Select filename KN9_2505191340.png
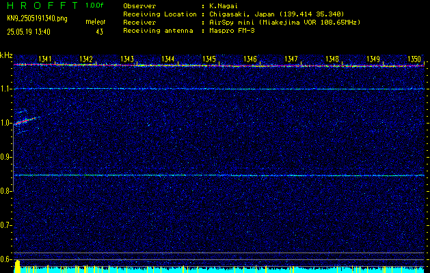Image resolution: width=430 pixels, height=273 pixels. coord(37,18)
